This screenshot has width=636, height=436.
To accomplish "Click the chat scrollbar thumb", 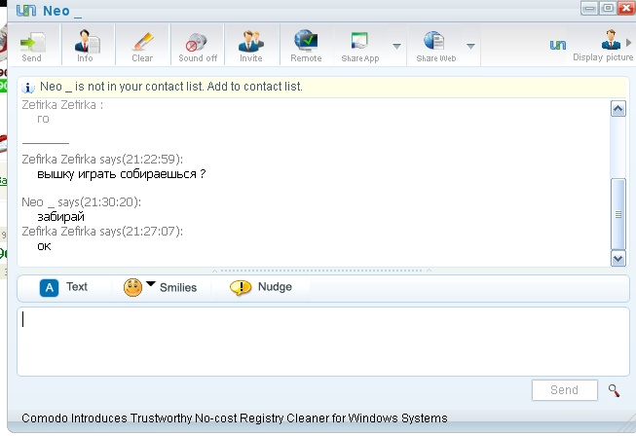I will point(618,214).
